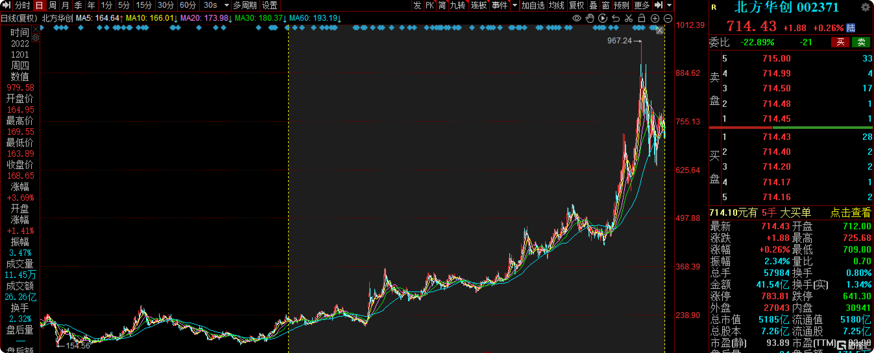Screen dimensions: 874x353
Task: Collapse the left panel with the top-left arrow icon
Action: (6, 5)
